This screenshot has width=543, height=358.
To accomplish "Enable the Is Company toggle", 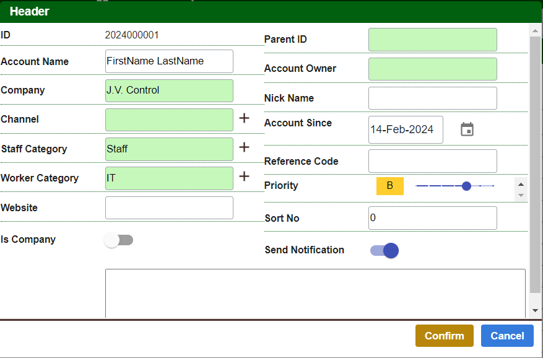I will 118,240.
